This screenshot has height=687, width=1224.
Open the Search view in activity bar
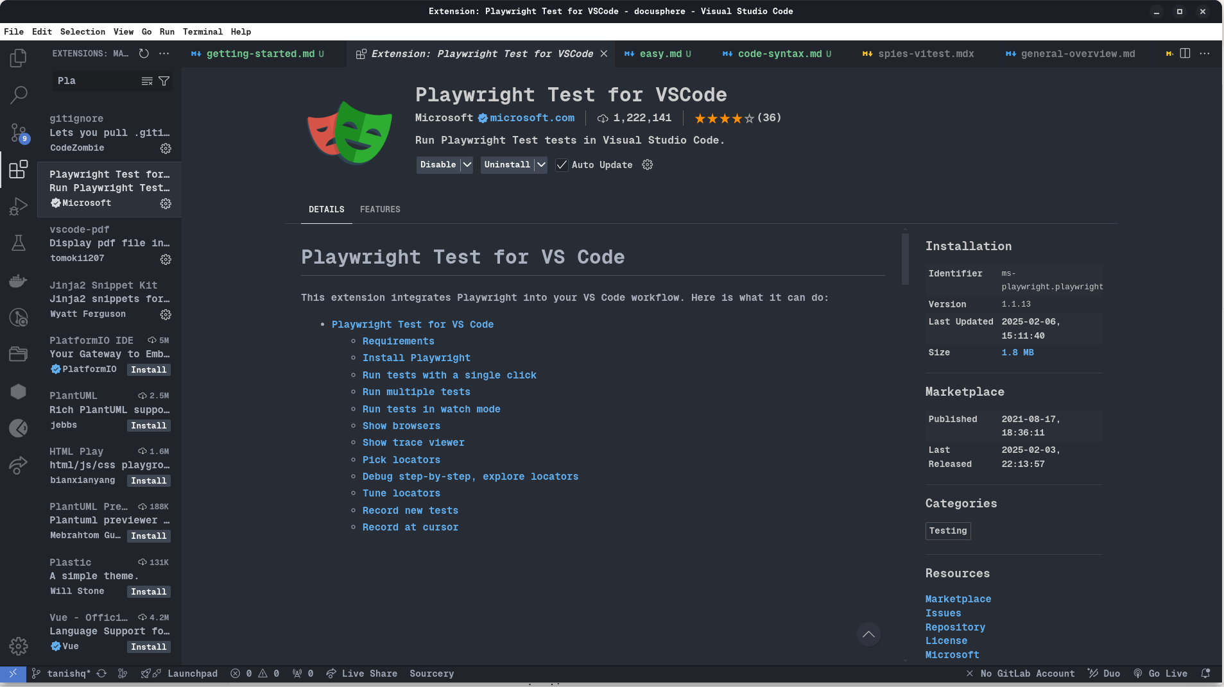point(19,95)
